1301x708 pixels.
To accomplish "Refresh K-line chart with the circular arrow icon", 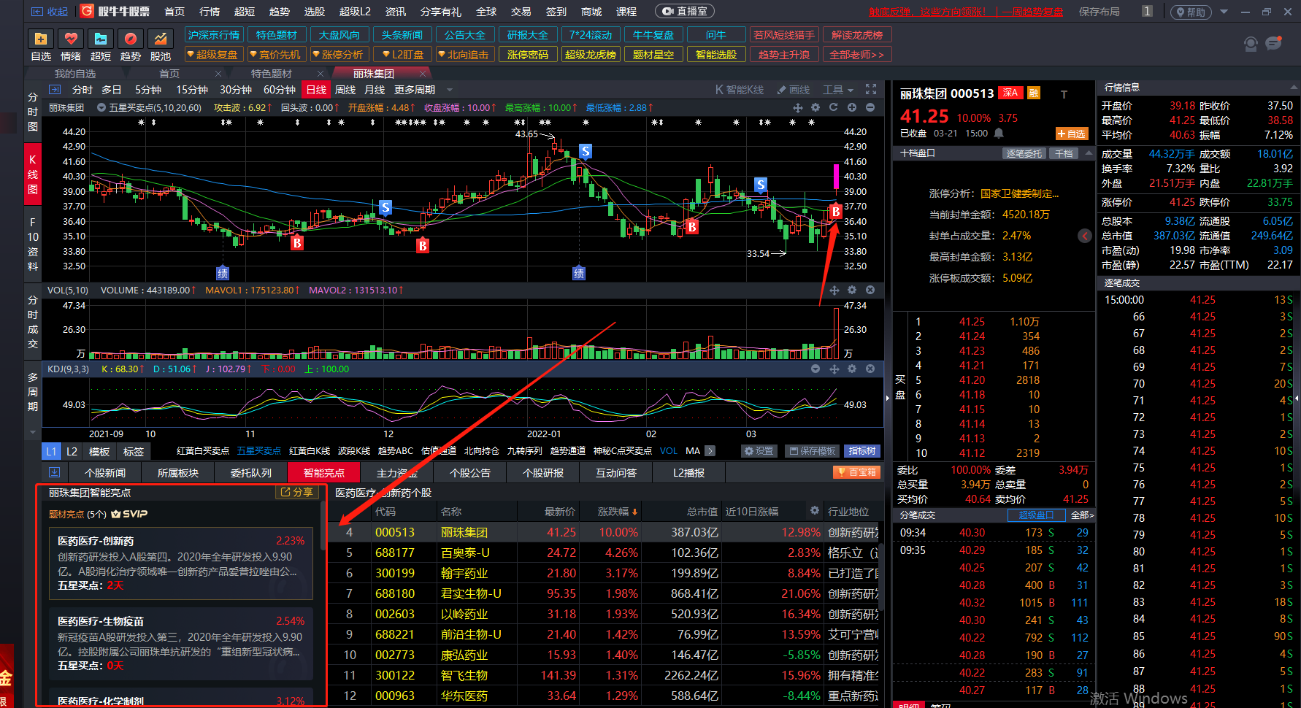I will click(x=833, y=107).
